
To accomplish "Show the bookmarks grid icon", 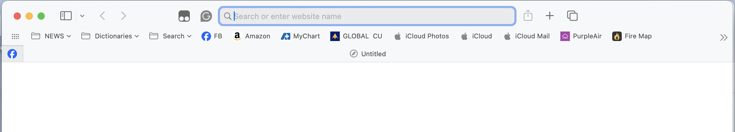I will pyautogui.click(x=15, y=36).
